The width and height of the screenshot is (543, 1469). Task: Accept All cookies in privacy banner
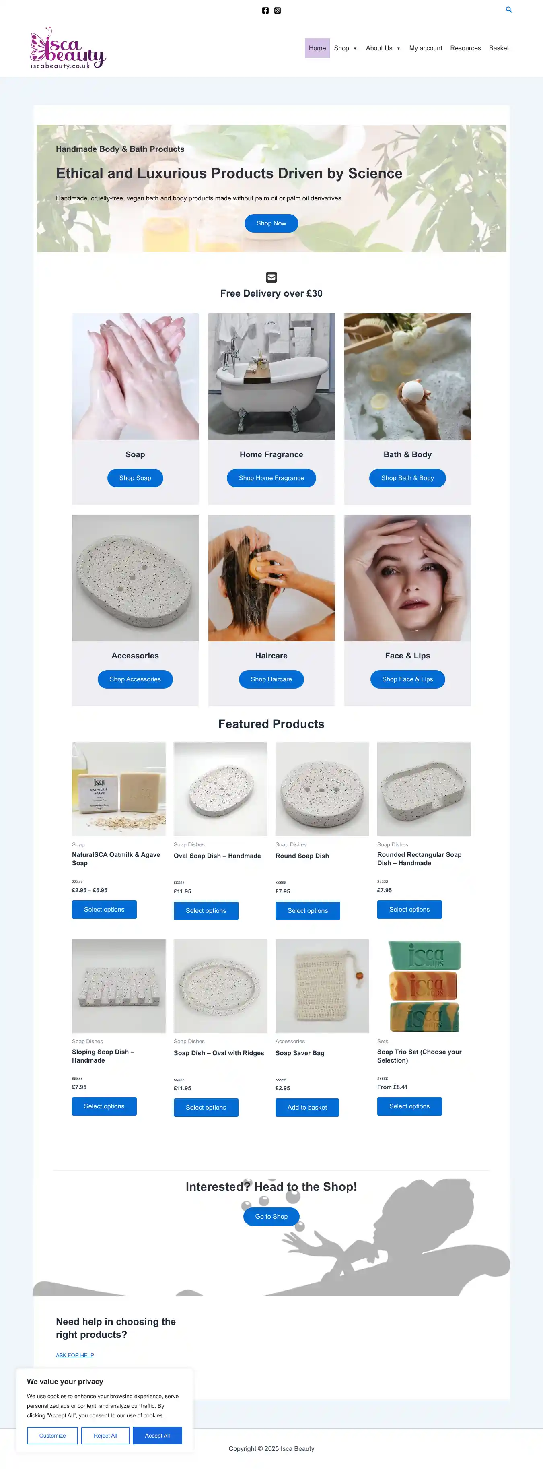pyautogui.click(x=157, y=1435)
